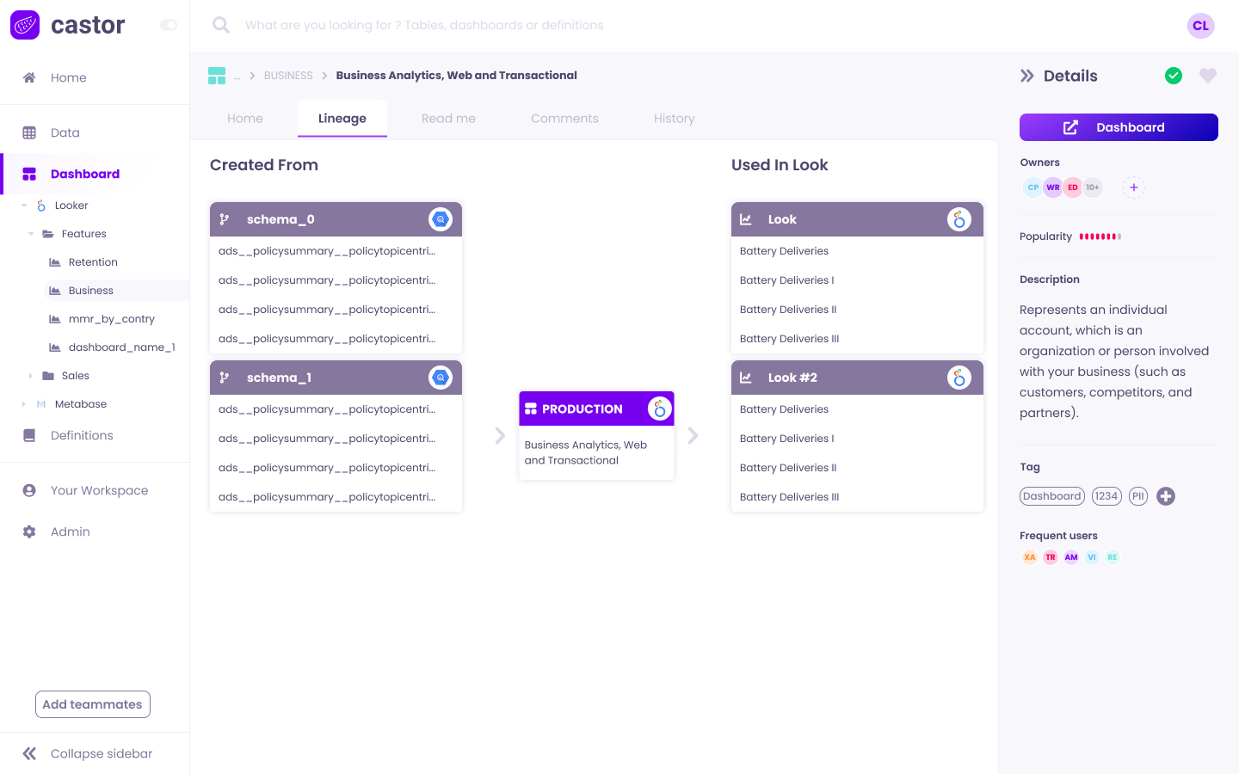
Task: Collapse the Details panel with double chevron
Action: 1027,76
